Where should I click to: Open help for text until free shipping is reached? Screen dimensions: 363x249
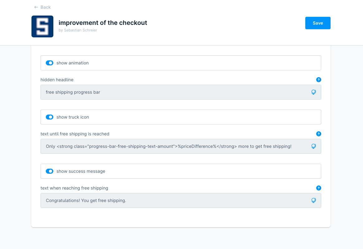click(318, 134)
